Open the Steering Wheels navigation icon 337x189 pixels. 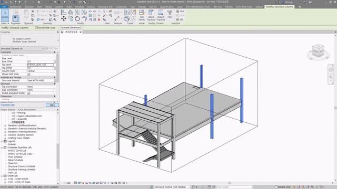coord(331,70)
